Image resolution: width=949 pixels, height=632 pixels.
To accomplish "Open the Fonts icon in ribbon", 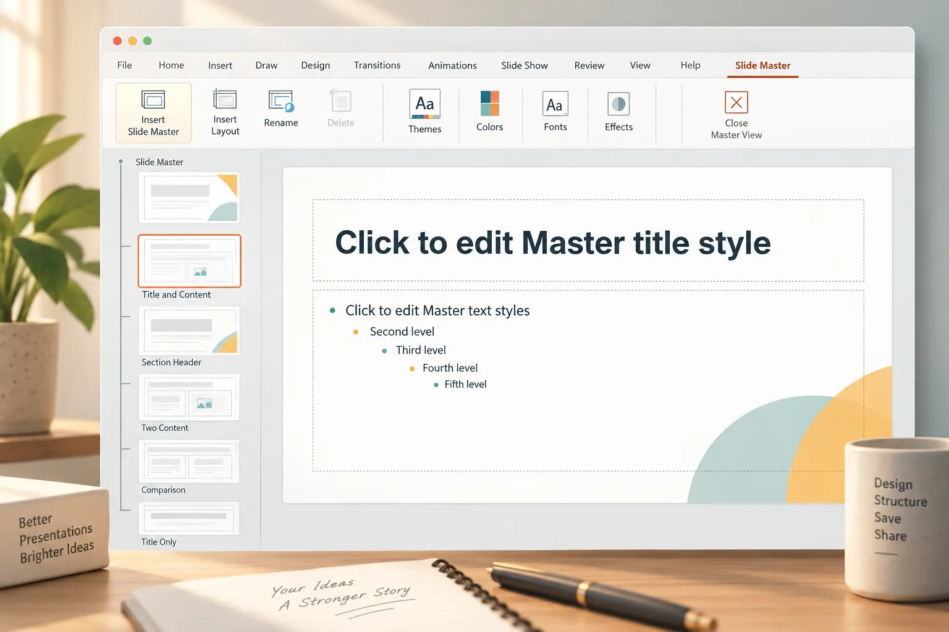I will coord(555,104).
